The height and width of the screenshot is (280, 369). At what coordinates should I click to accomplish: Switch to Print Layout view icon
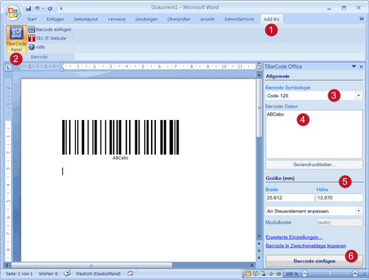(248, 274)
